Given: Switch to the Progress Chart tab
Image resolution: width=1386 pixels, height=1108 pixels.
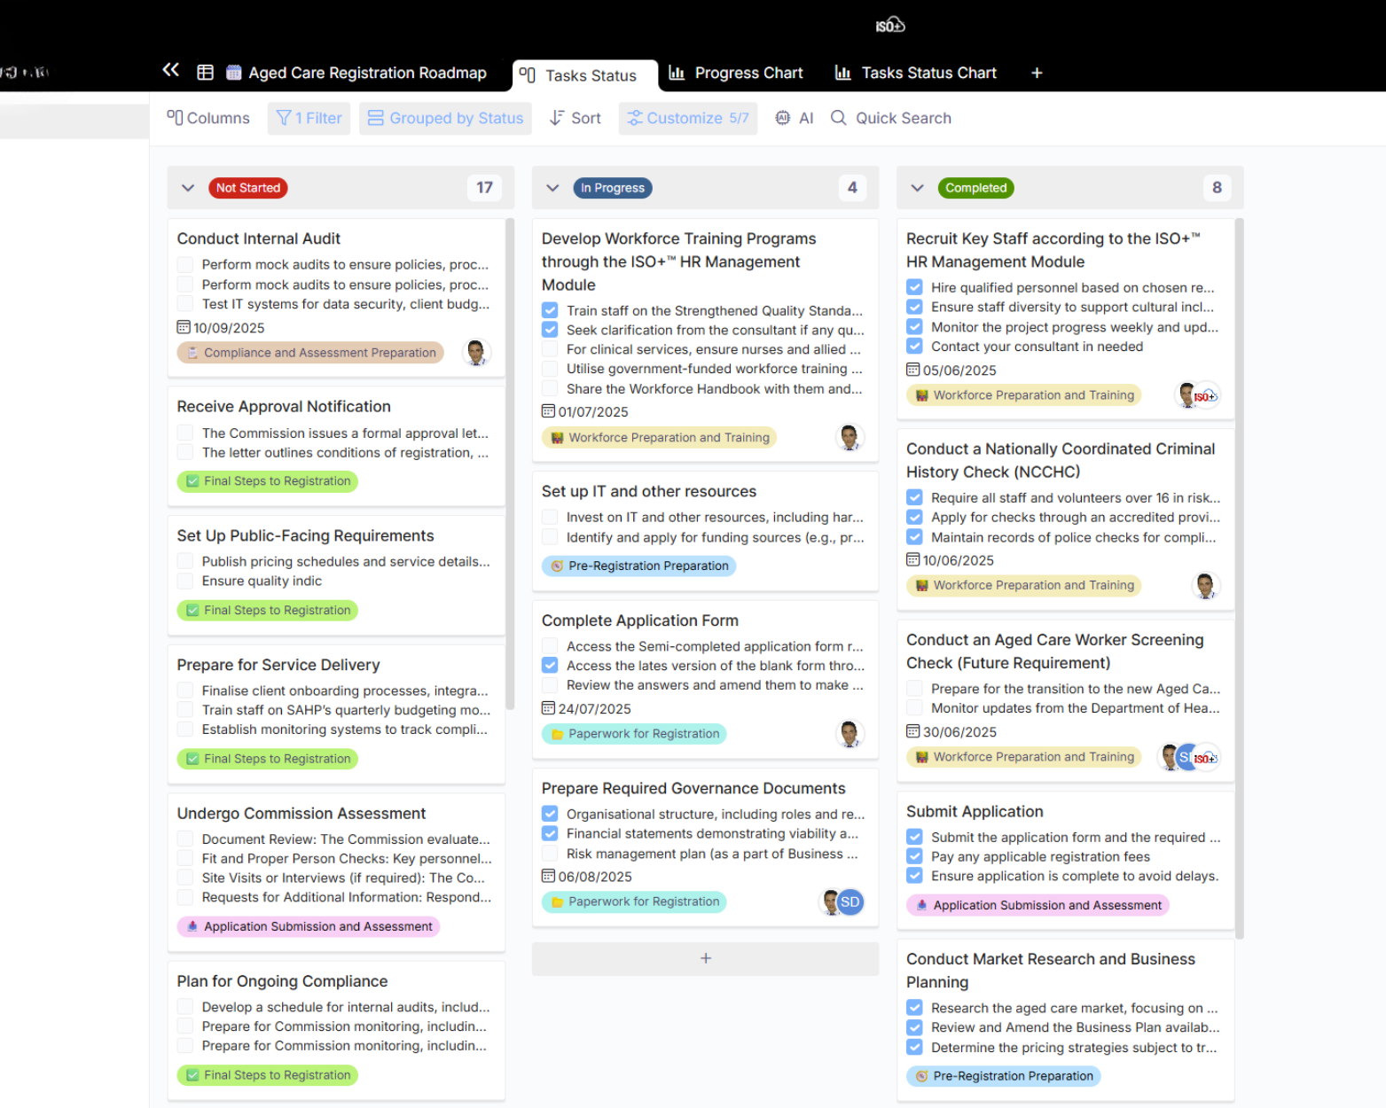Looking at the screenshot, I should pos(736,73).
